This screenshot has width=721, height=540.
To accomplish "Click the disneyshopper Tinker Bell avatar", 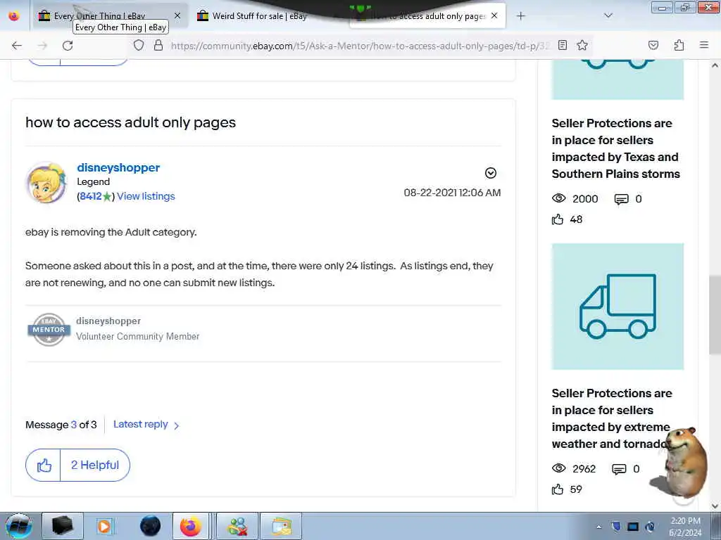I will 46,183.
